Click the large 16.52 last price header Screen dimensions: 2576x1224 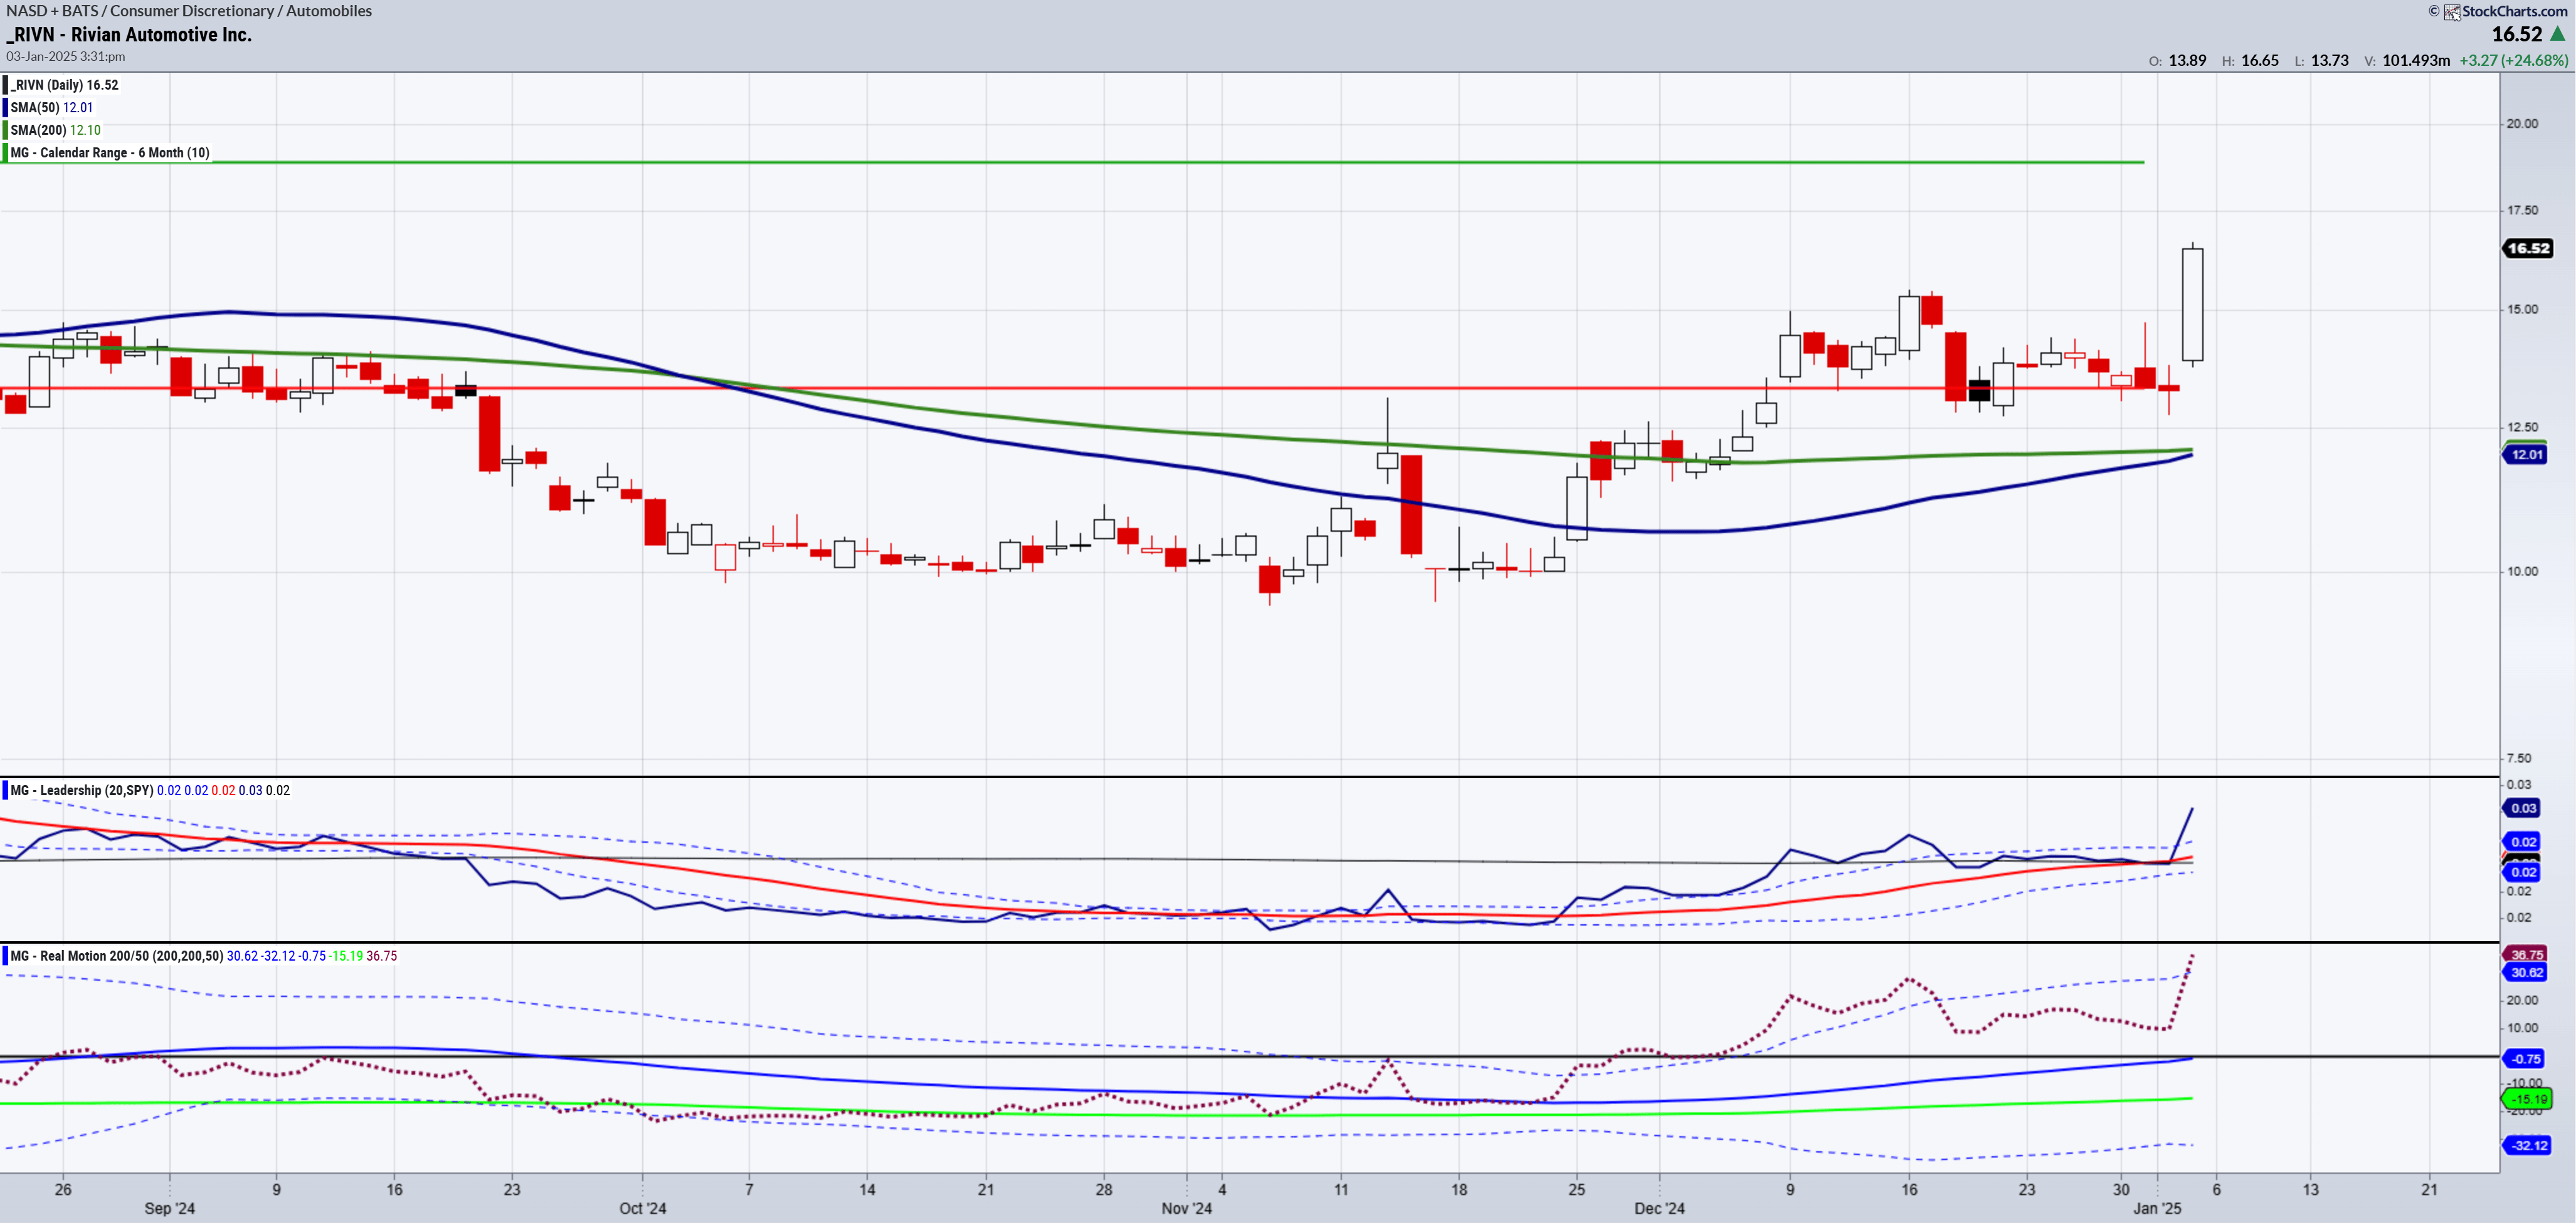[2516, 34]
